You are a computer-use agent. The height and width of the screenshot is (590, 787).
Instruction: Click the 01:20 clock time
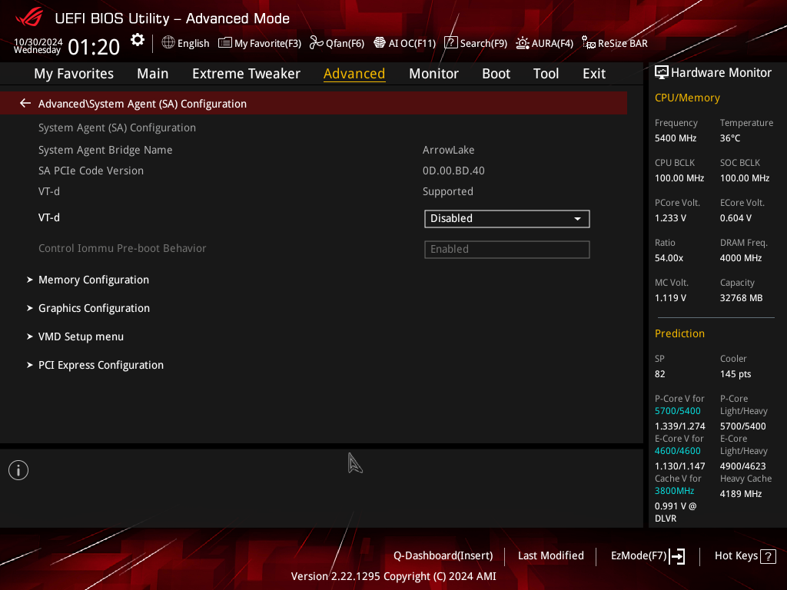[x=94, y=47]
